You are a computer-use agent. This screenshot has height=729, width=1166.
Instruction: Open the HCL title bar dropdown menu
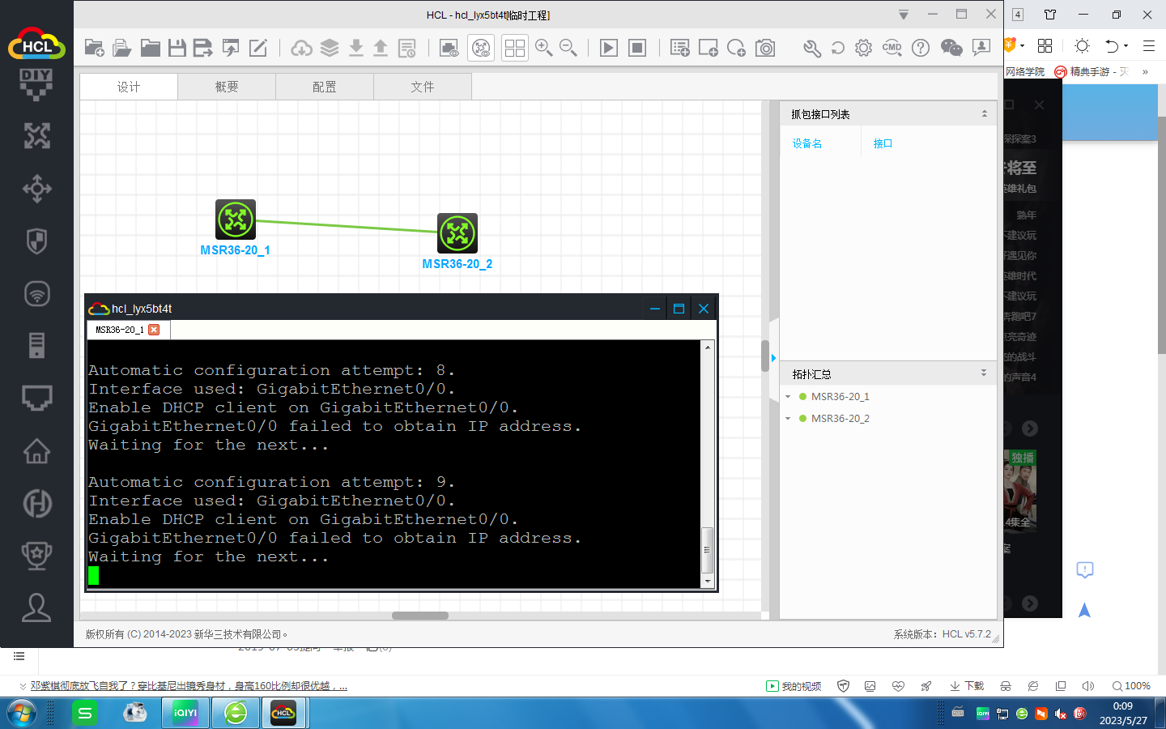(x=904, y=15)
